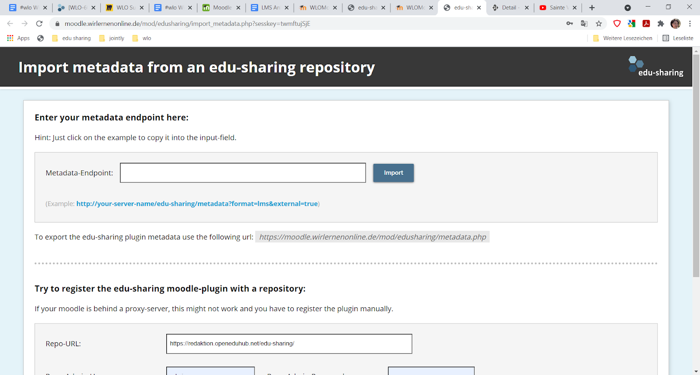The image size is (700, 375).
Task: Open the Chrome three-dot menu
Action: click(690, 24)
